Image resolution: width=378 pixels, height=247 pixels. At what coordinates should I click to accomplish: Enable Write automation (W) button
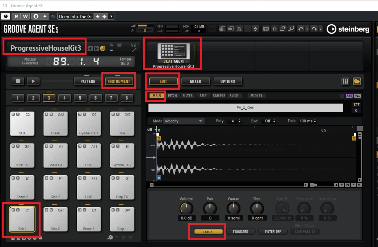25,16
